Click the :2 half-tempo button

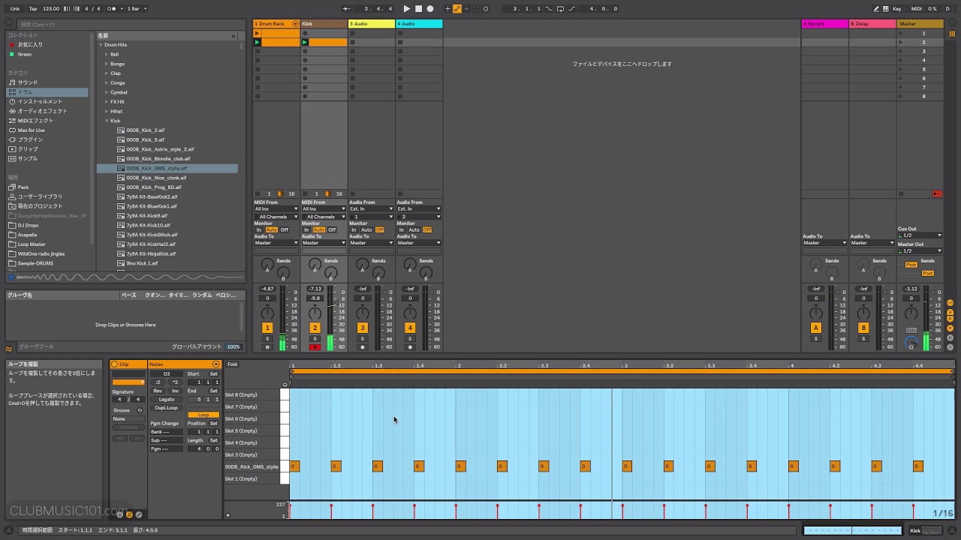click(x=158, y=382)
